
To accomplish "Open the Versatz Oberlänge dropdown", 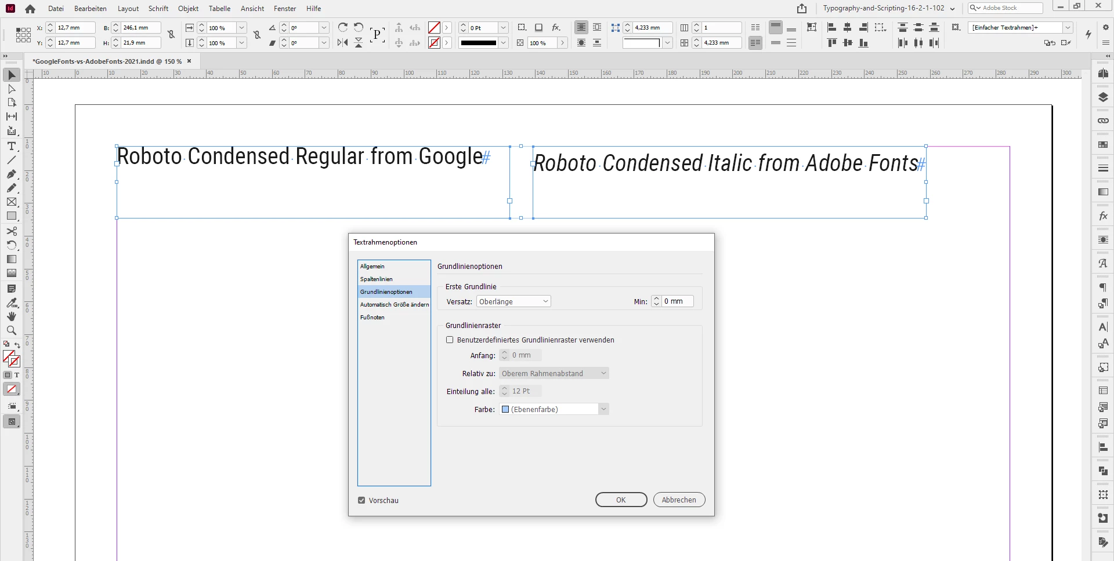I will pyautogui.click(x=513, y=301).
